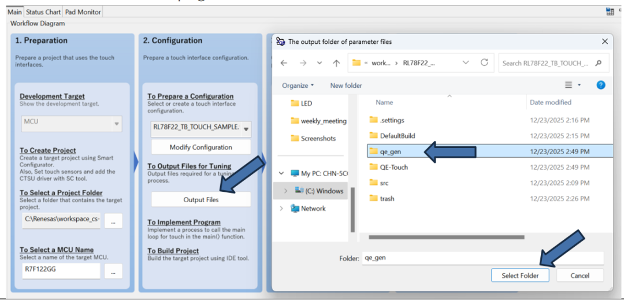Image resolution: width=624 pixels, height=301 pixels.
Task: Click the Up directory arrow
Action: point(336,63)
